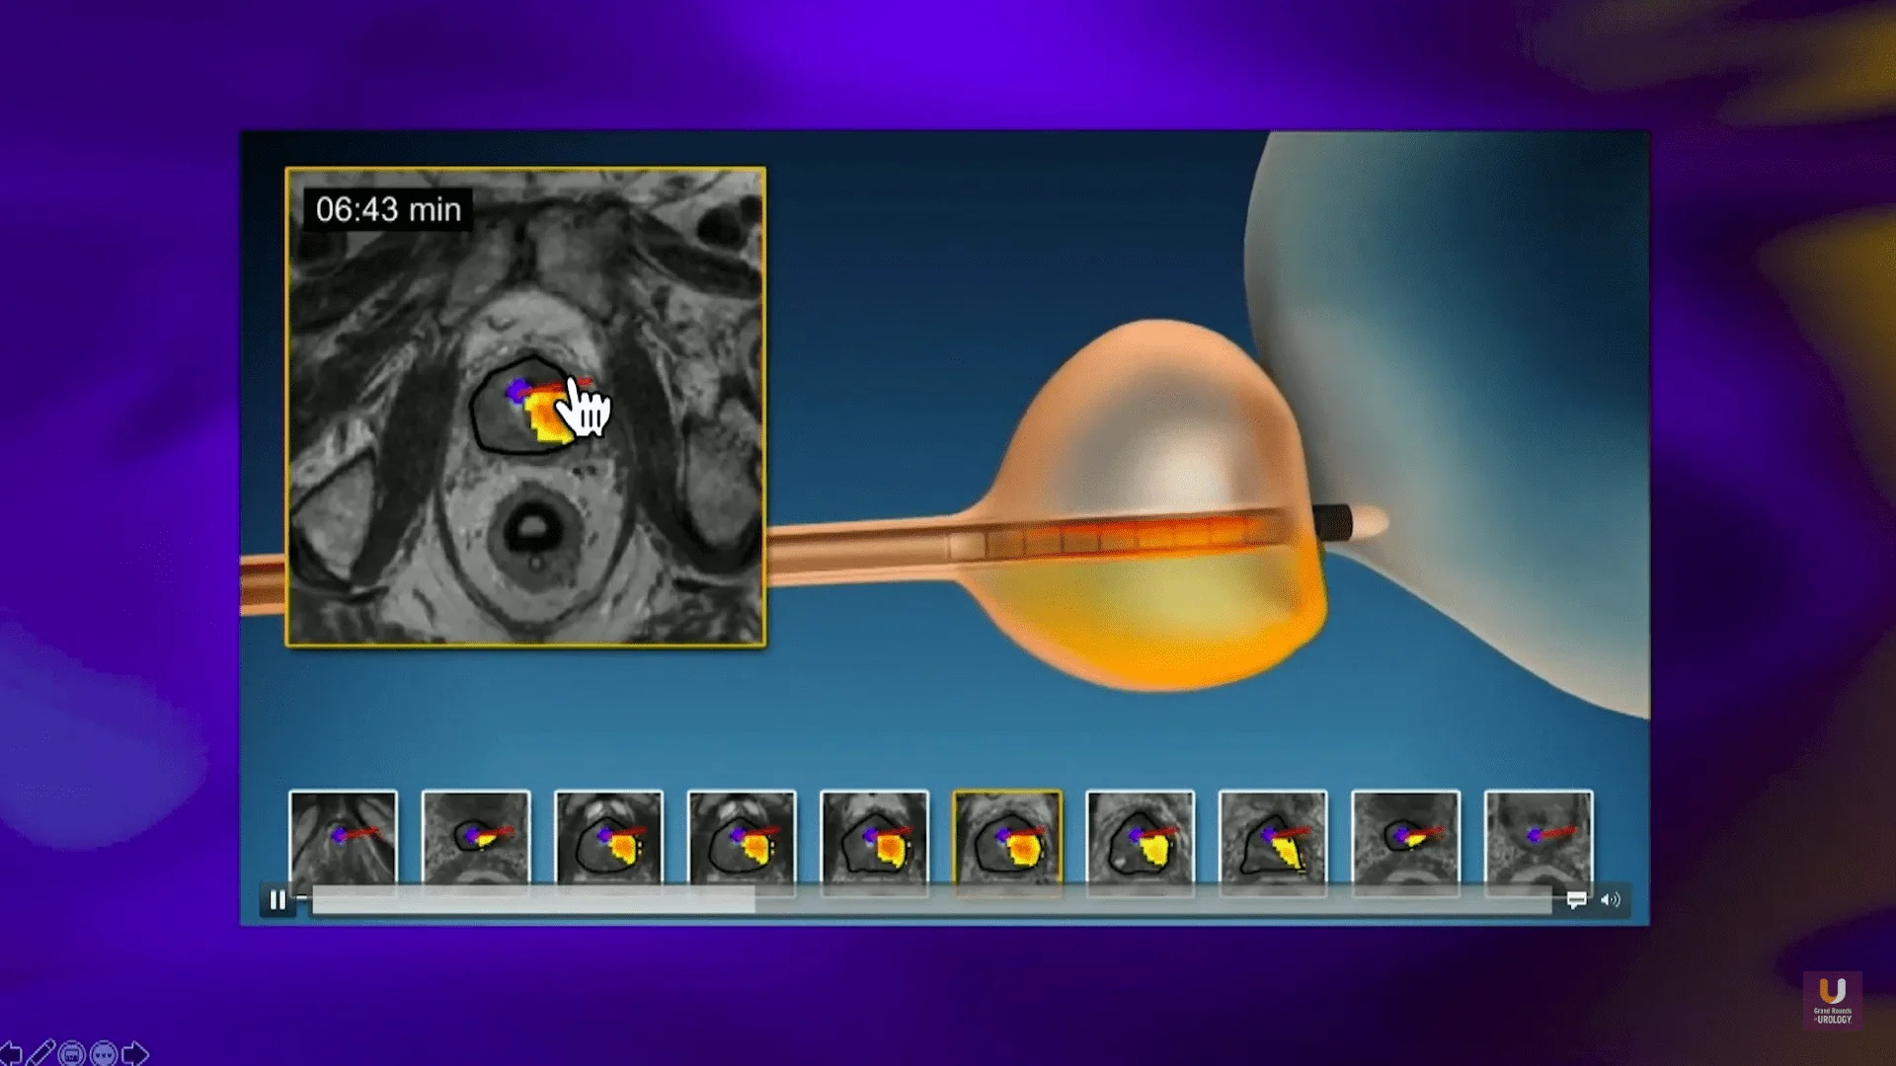1896x1066 pixels.
Task: Mute the video volume
Action: tap(1612, 899)
